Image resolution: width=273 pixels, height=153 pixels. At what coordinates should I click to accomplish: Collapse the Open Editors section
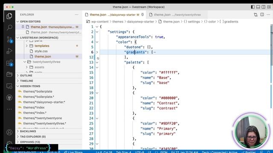[x=18, y=22]
